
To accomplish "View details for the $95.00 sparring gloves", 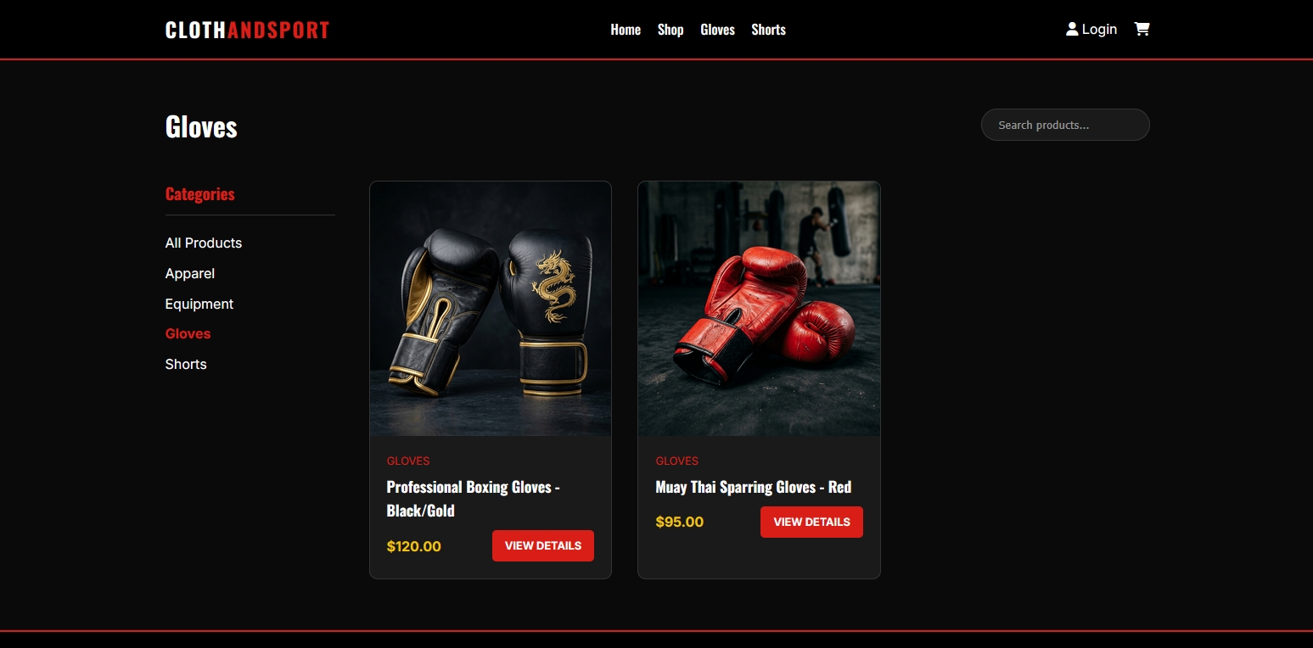I will pos(811,522).
